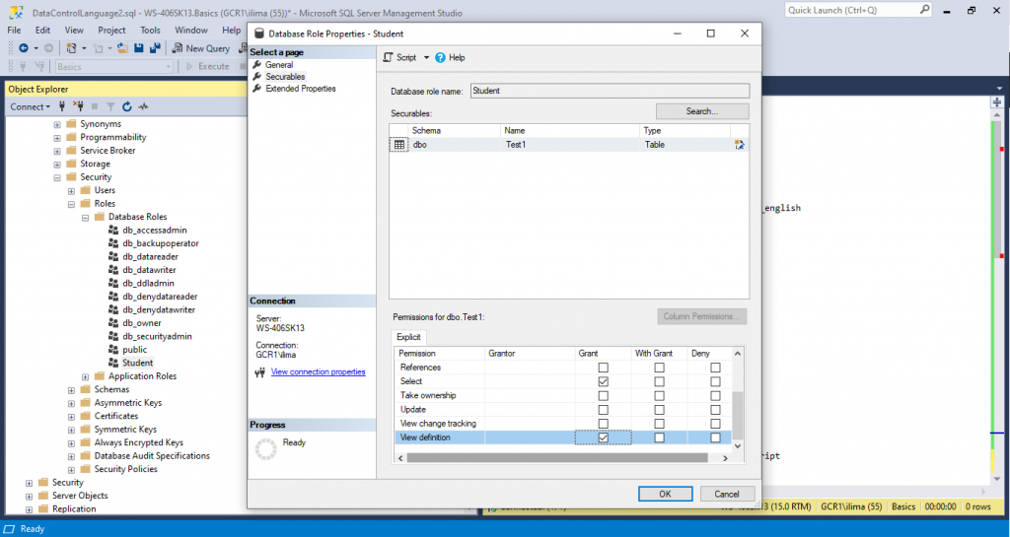1010x537 pixels.
Task: Open the File menu
Action: click(x=14, y=31)
